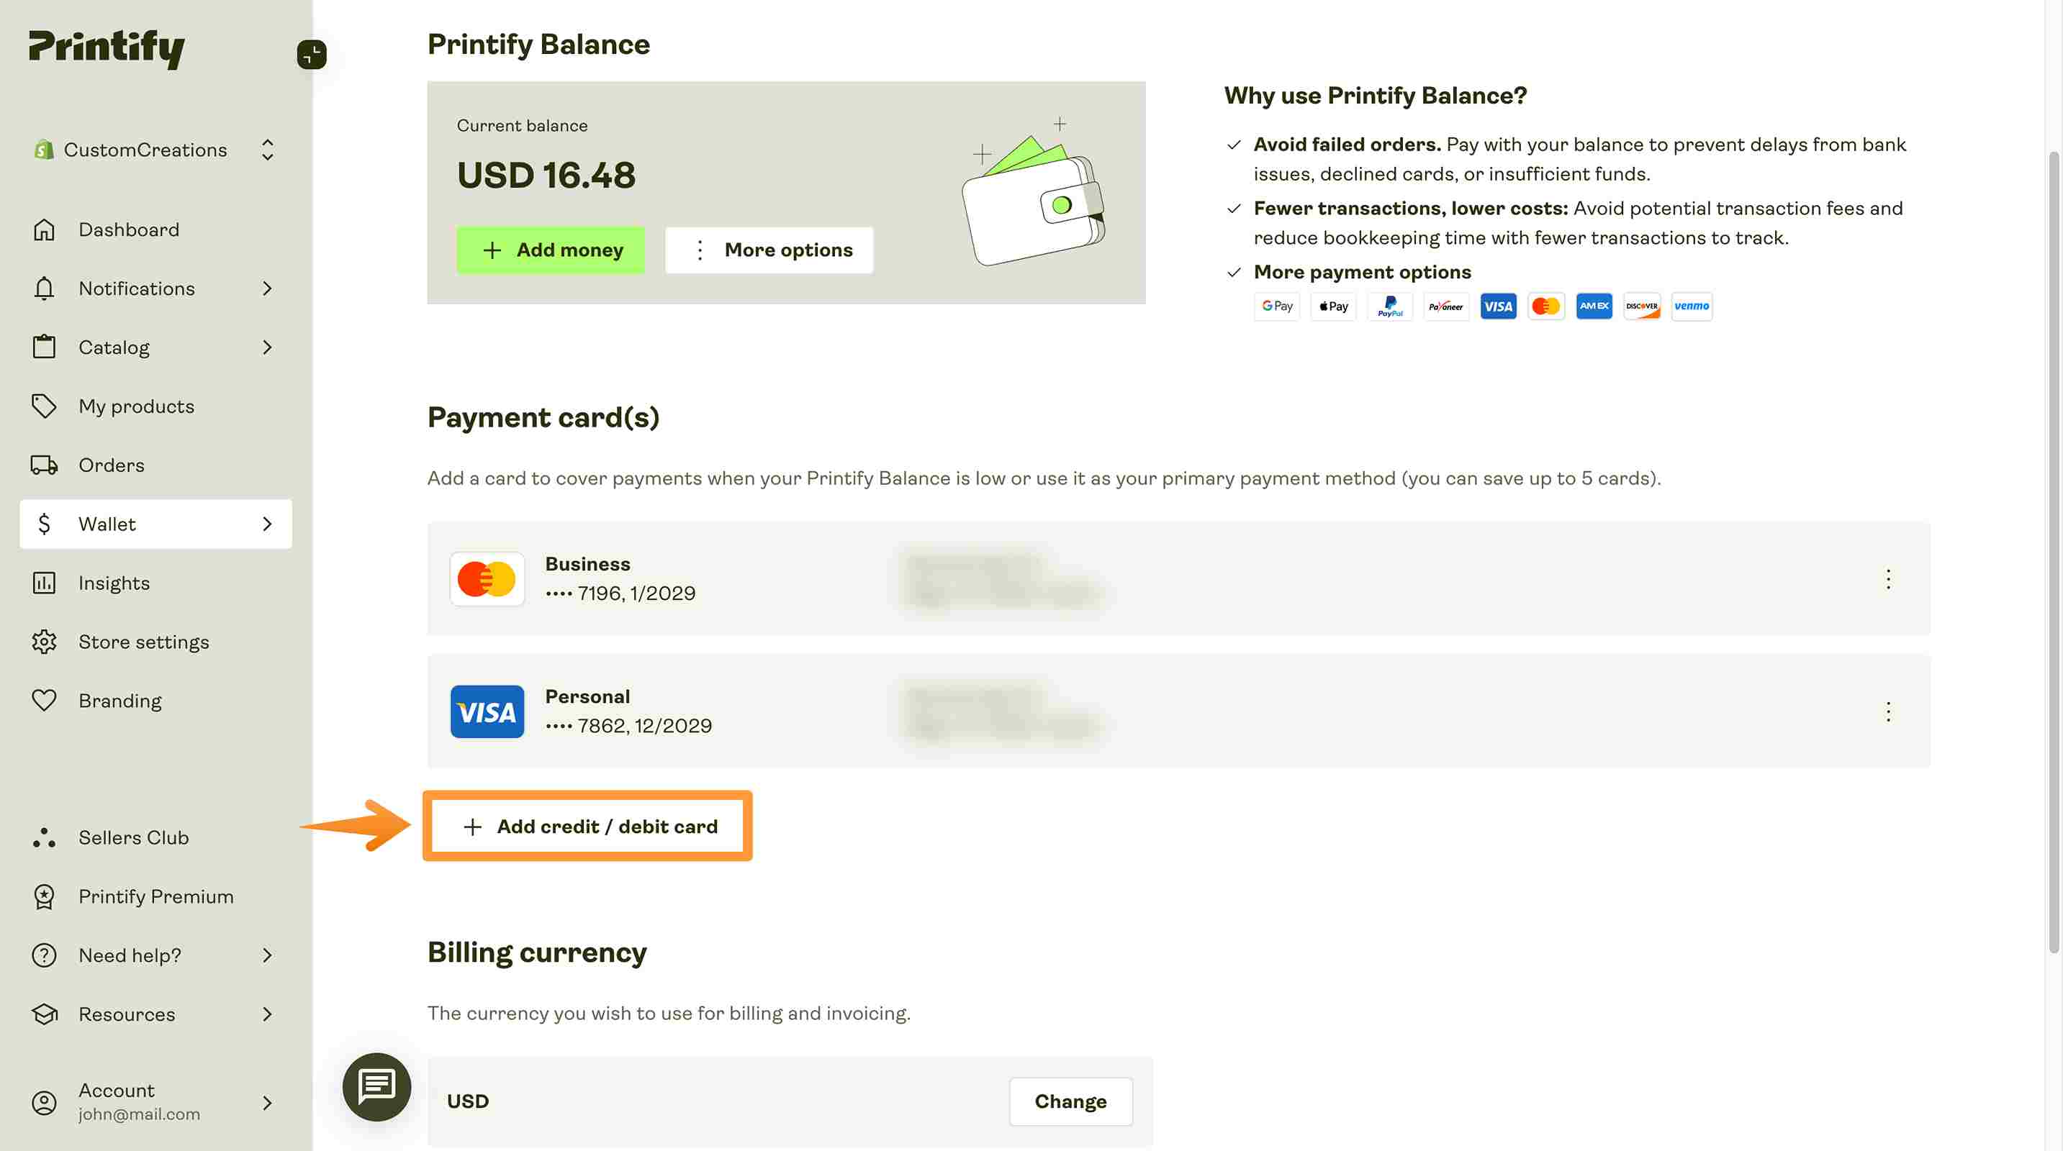This screenshot has height=1151, width=2063.
Task: Open More options balance menu
Action: coord(769,250)
